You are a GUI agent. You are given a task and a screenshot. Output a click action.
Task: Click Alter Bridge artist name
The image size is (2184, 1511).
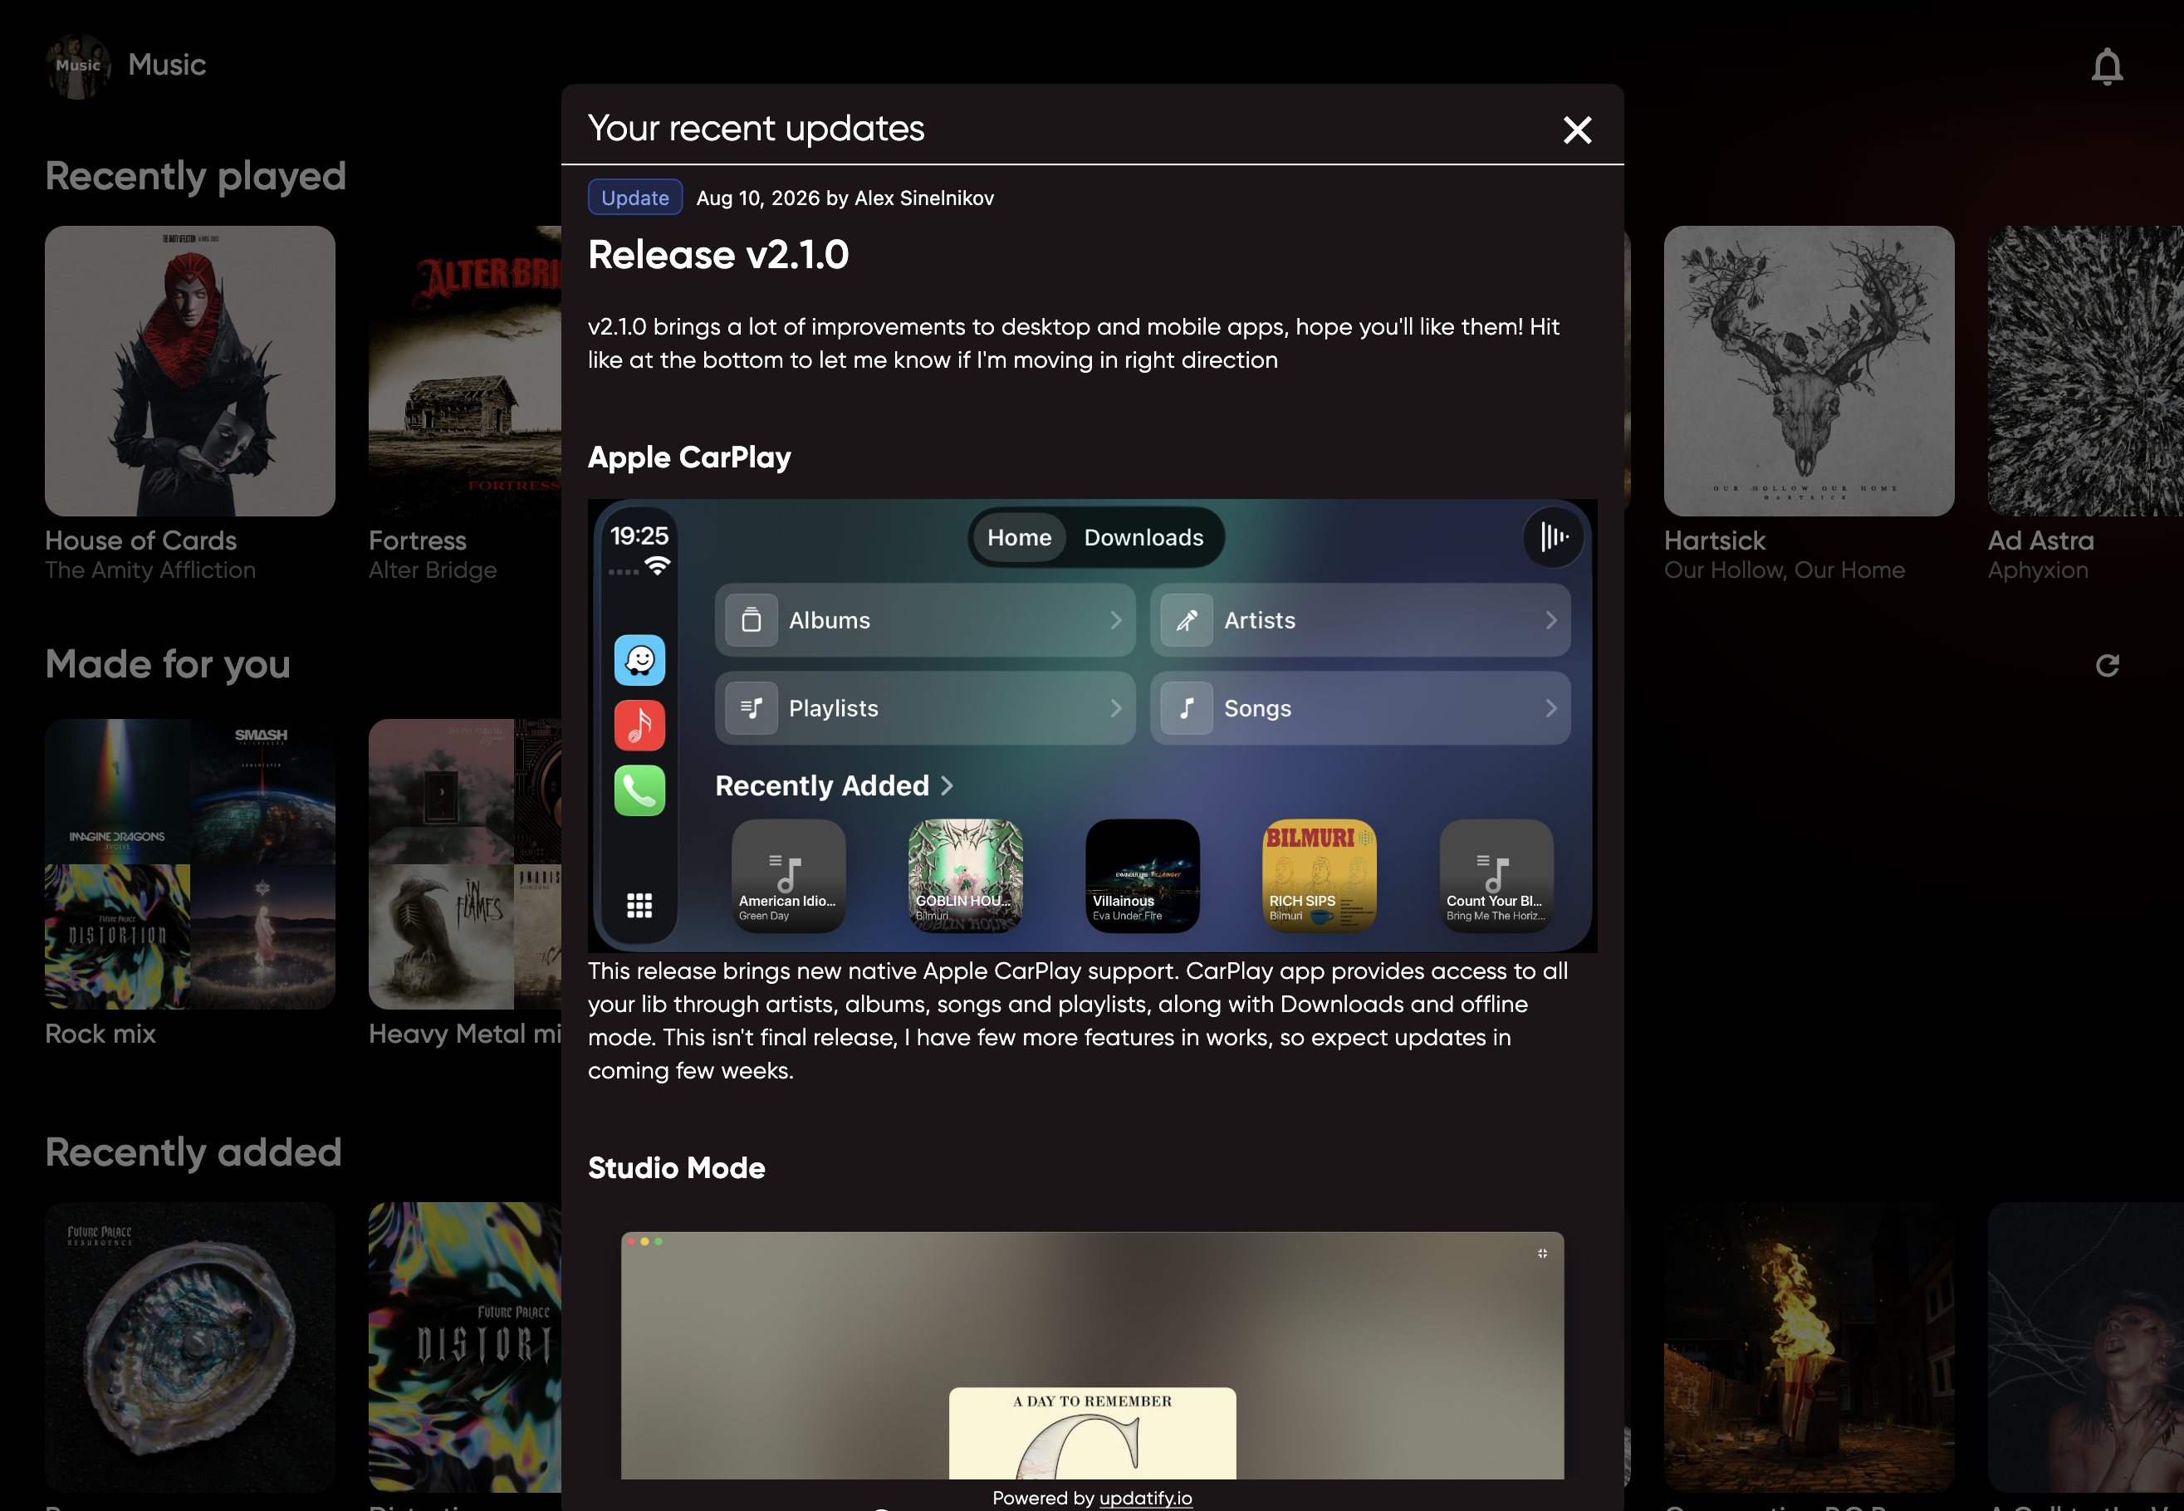coord(433,570)
